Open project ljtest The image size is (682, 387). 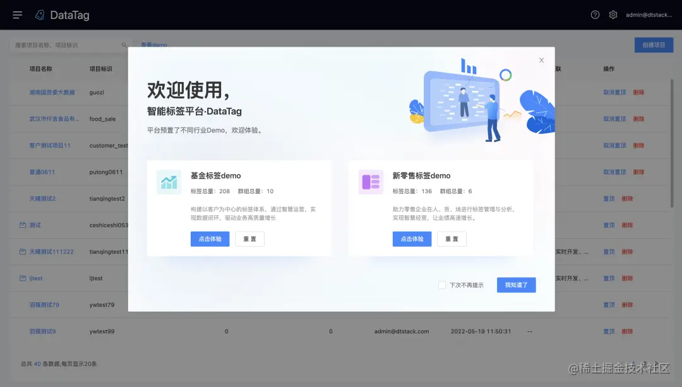coord(35,278)
